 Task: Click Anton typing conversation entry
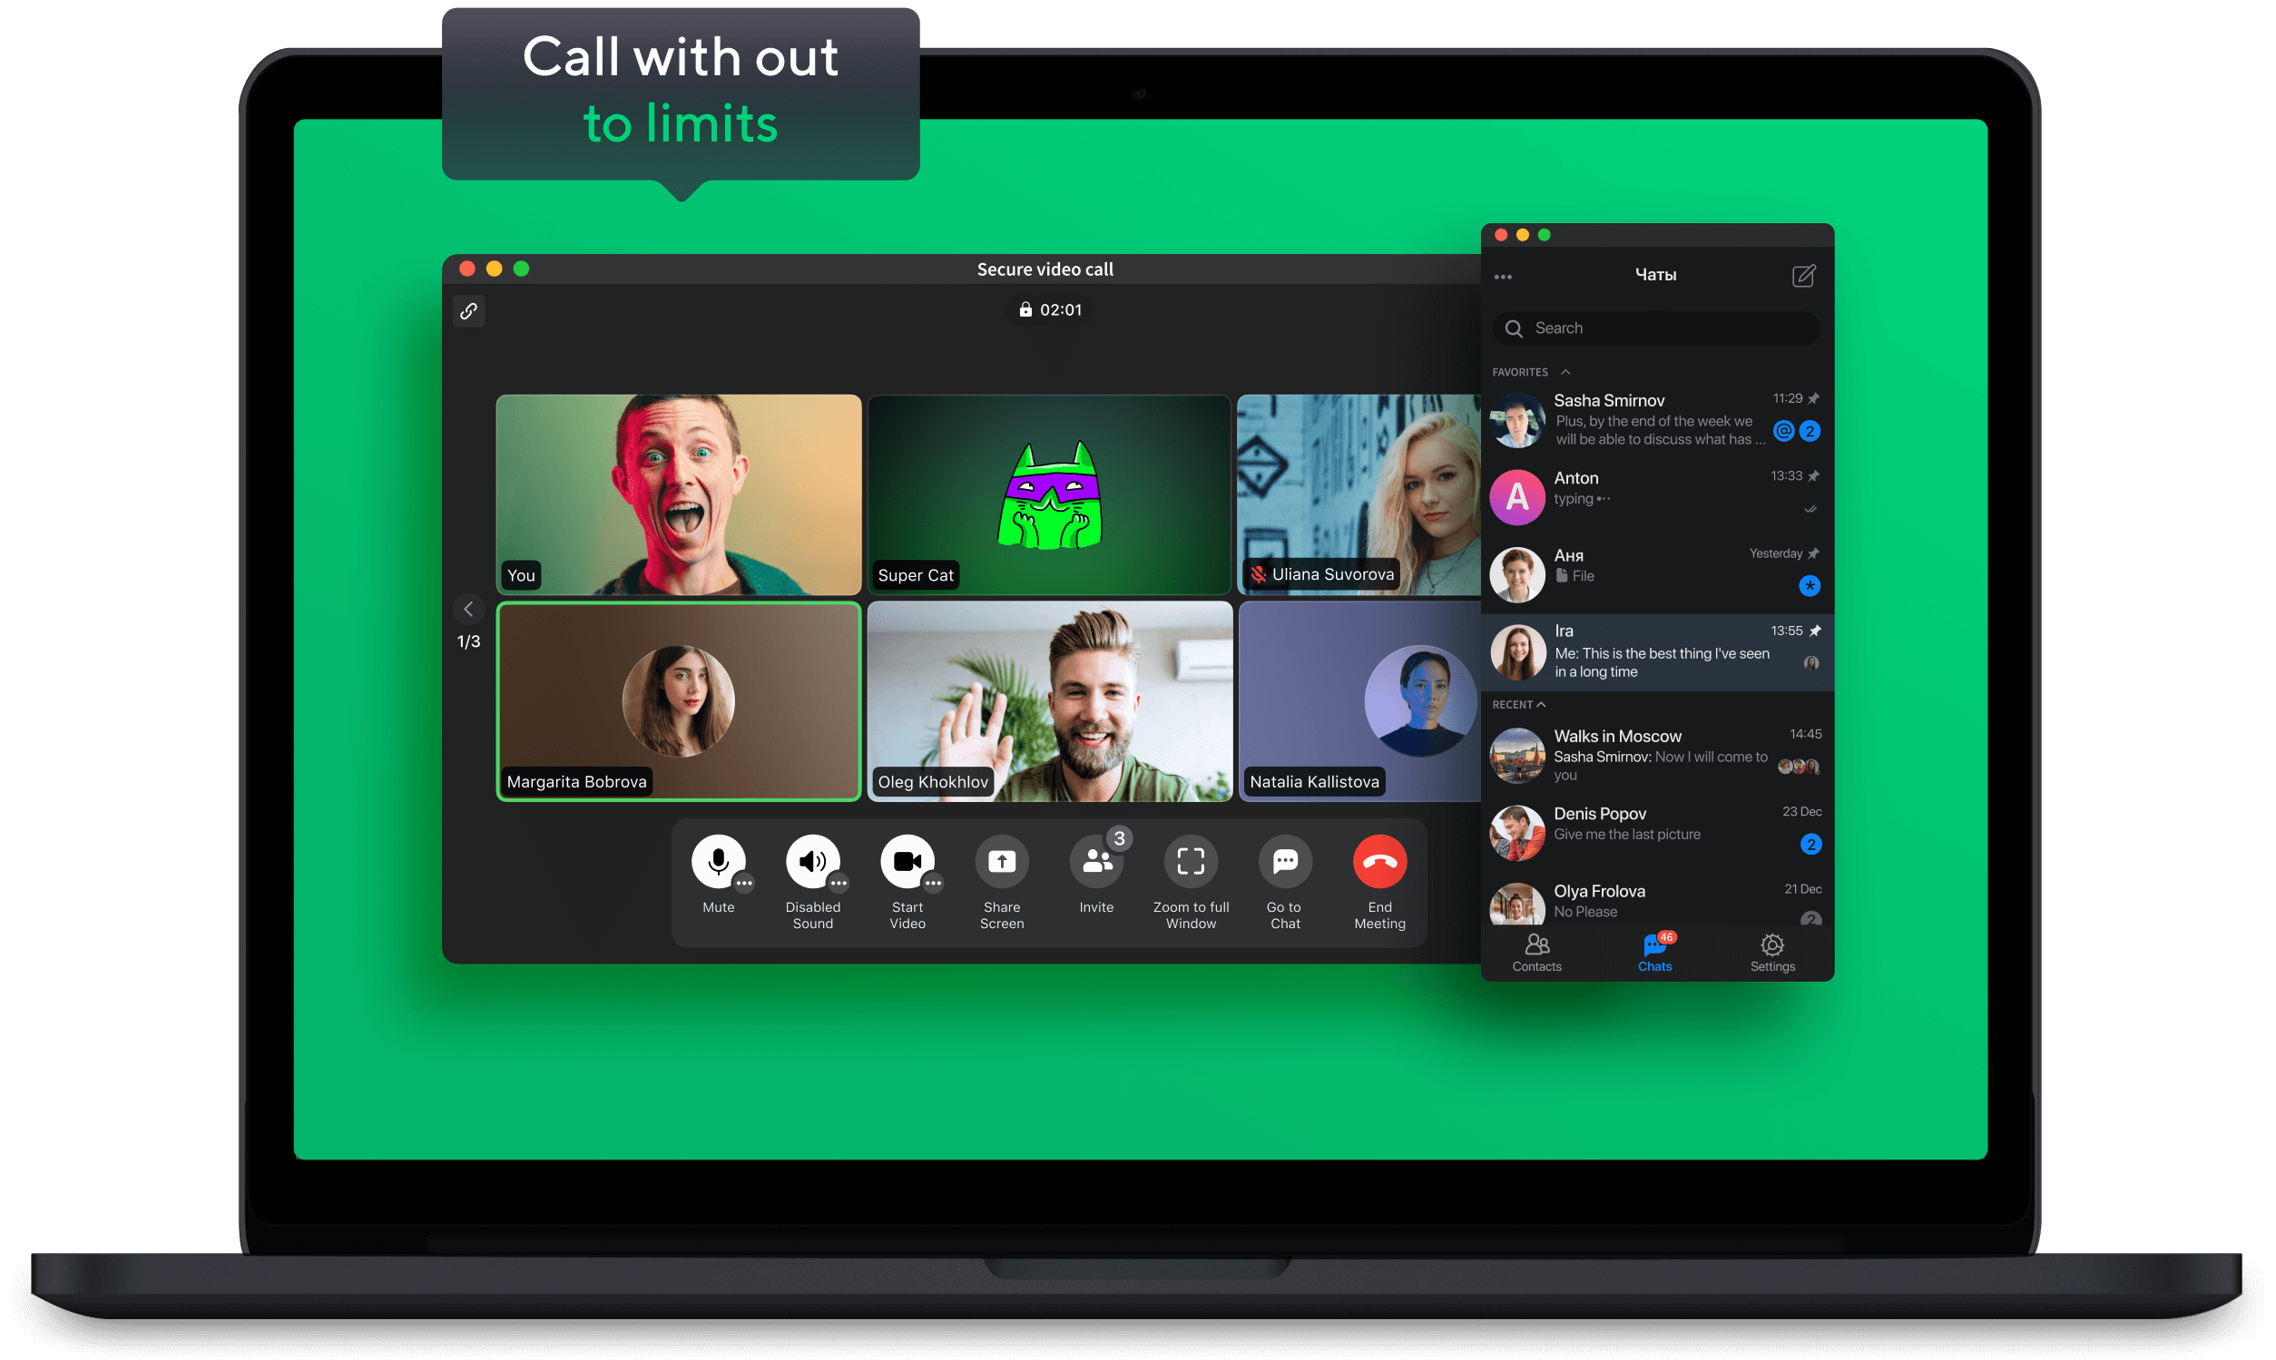click(1656, 497)
